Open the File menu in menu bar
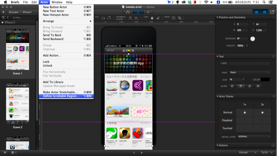Image resolution: width=277 pixels, height=156 pixels. pyautogui.click(x=25, y=2)
